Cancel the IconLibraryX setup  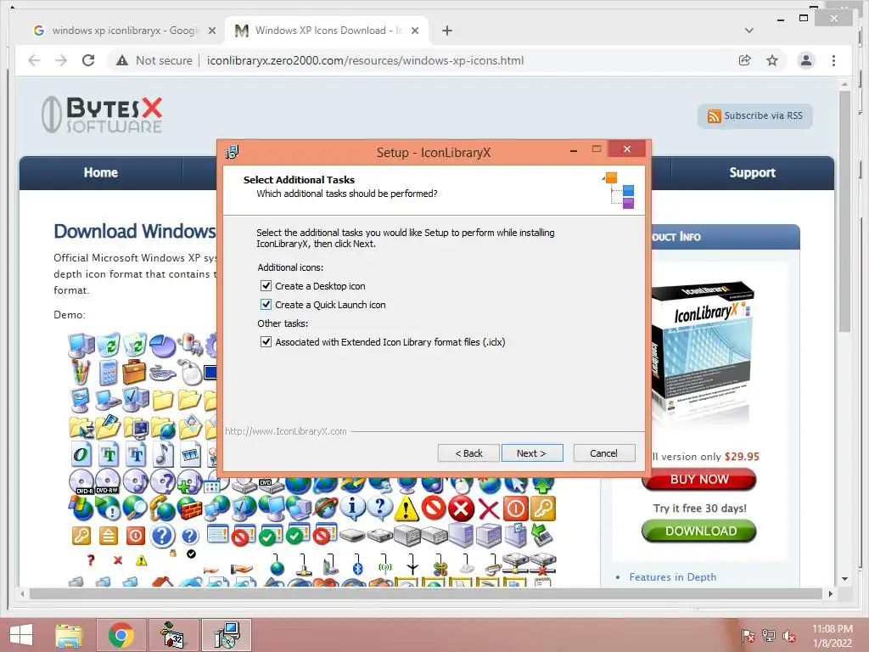604,453
